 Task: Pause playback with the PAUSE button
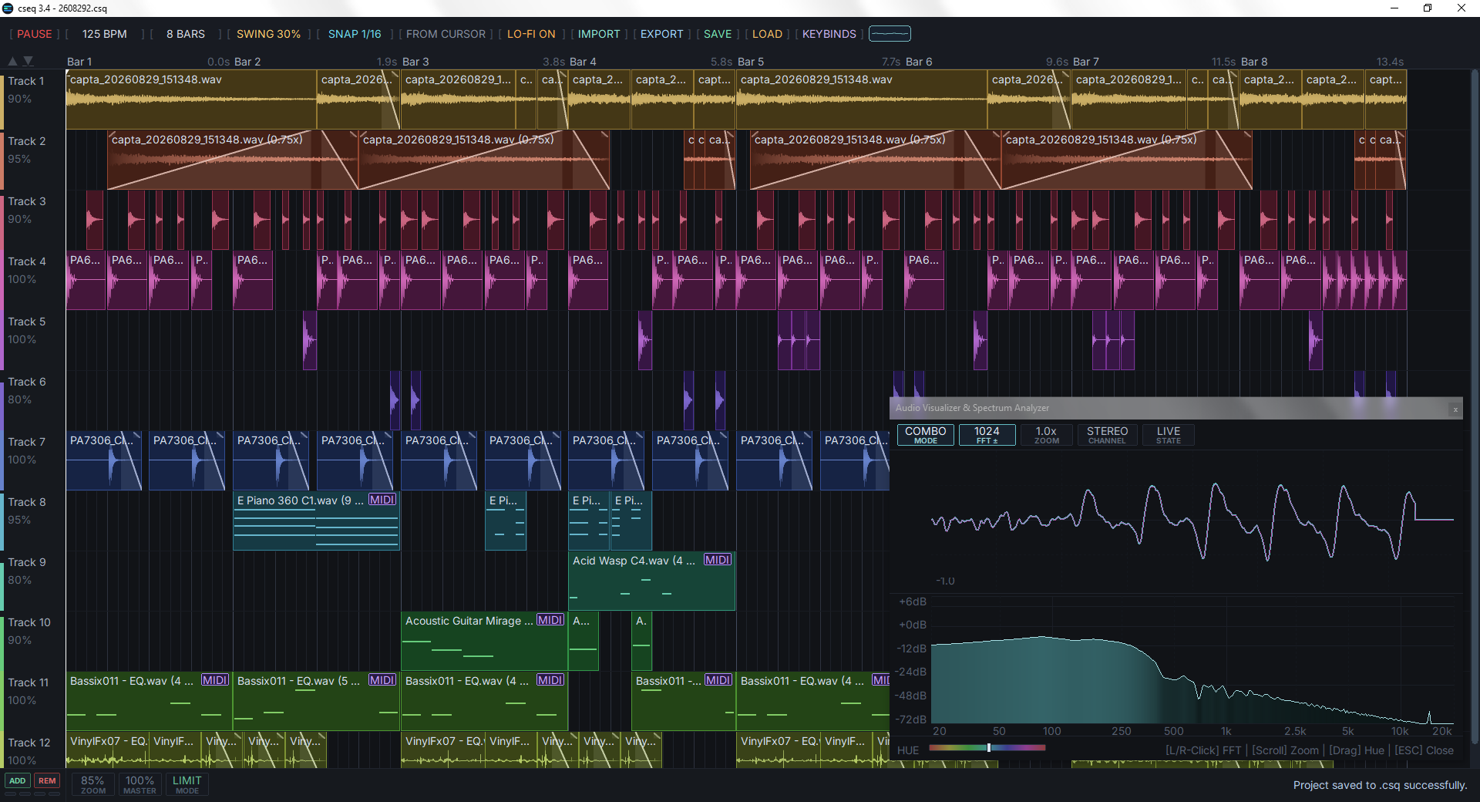(35, 34)
